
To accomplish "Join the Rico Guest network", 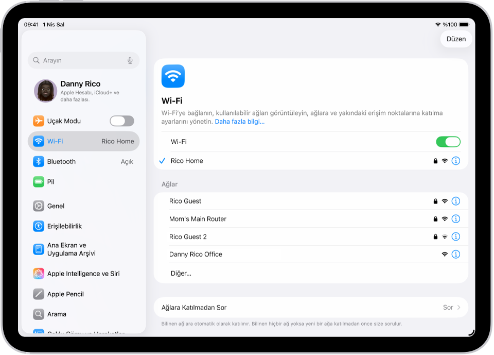I will click(311, 201).
